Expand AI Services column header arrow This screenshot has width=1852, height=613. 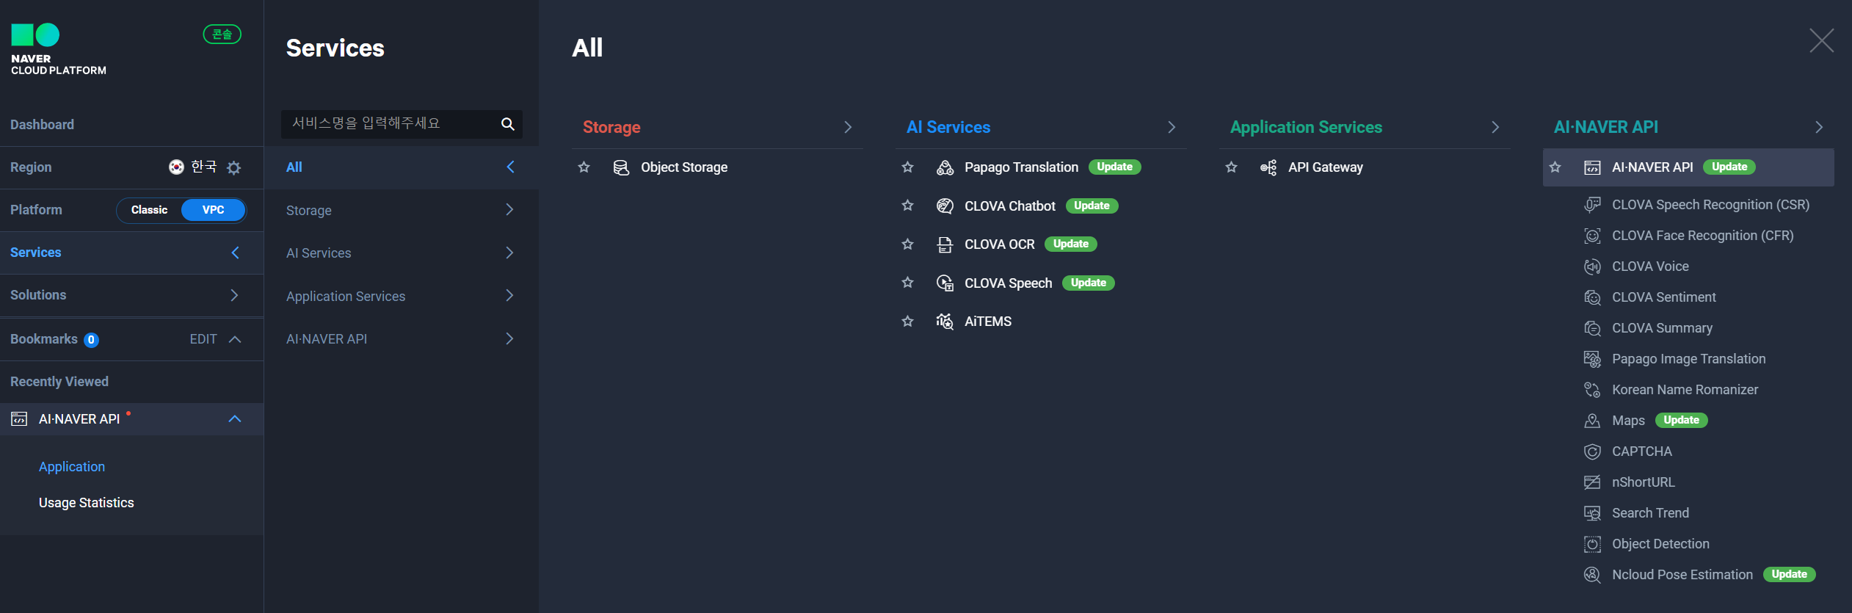click(1172, 127)
